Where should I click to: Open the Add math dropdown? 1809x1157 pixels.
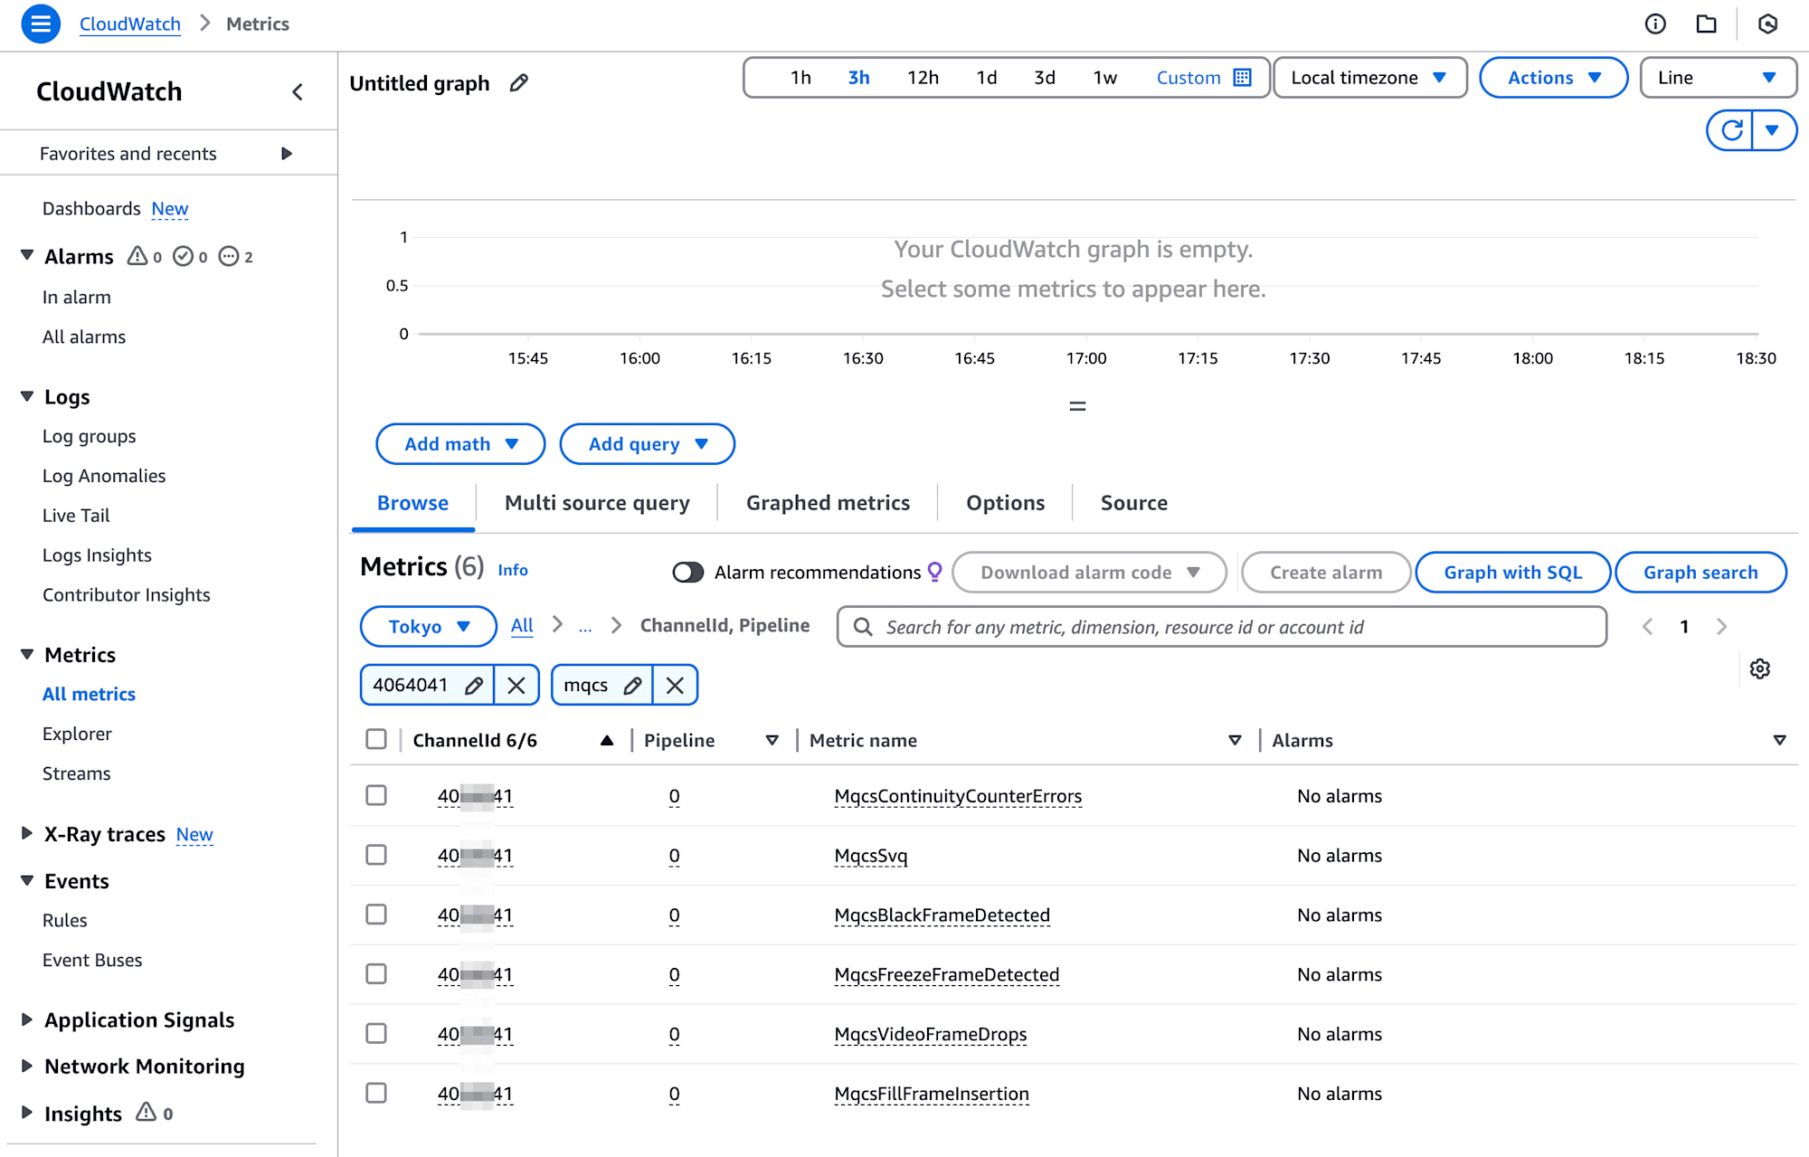click(460, 444)
